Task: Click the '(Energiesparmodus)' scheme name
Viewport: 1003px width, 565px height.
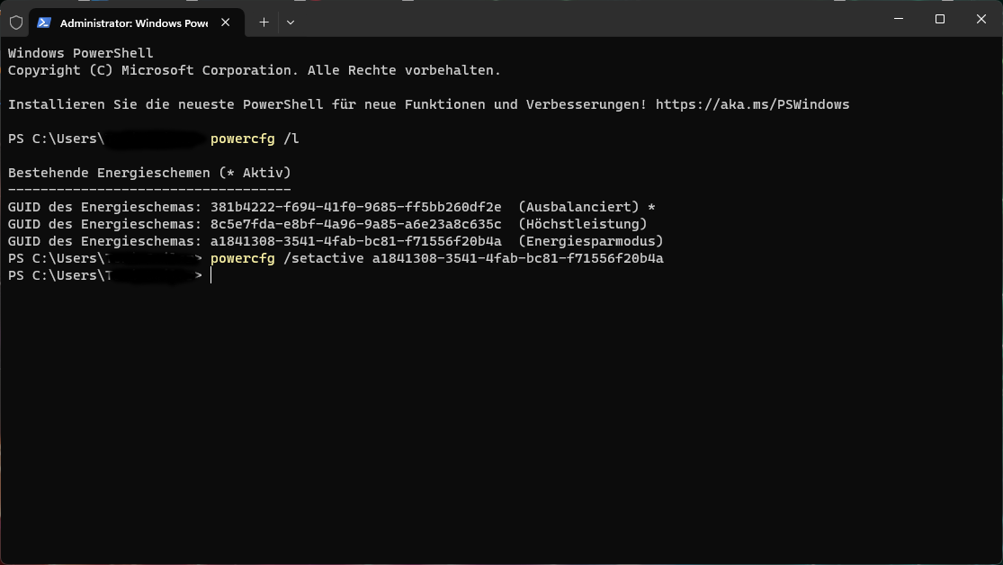Action: point(590,241)
